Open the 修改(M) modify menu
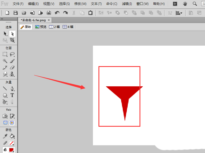 coord(80,4)
